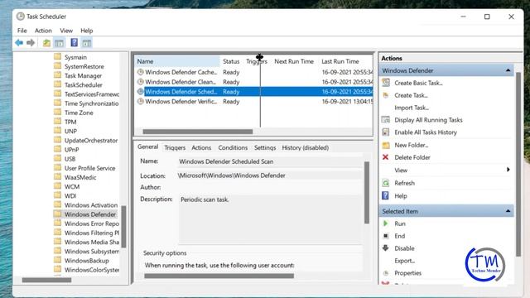530x298 pixels.
Task: Select the Windows Defender Verification task name
Action: tap(181, 101)
